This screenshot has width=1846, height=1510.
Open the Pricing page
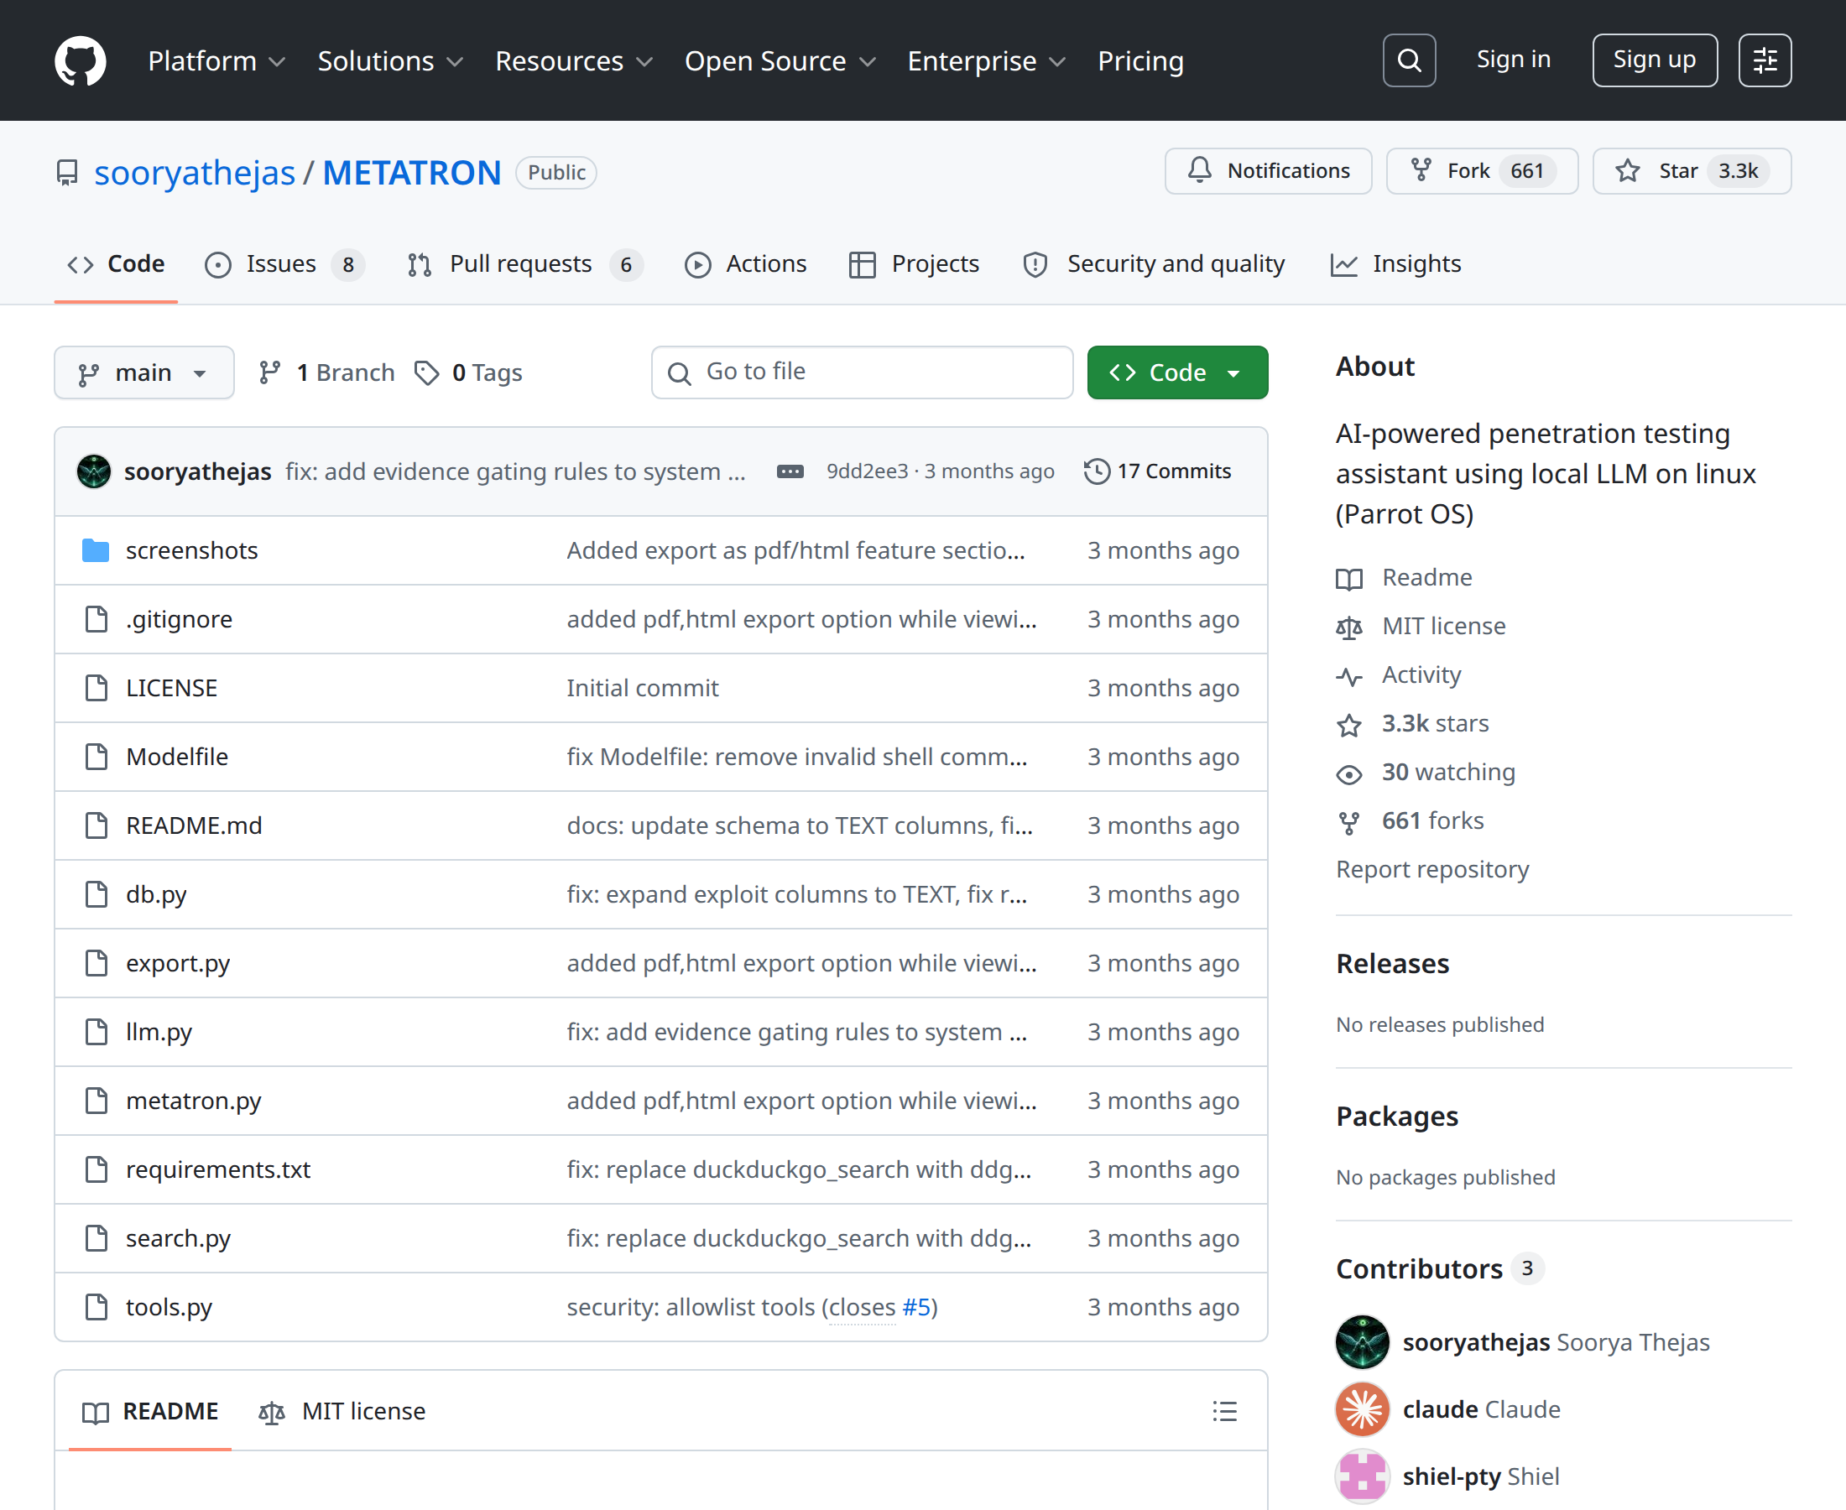click(1140, 61)
